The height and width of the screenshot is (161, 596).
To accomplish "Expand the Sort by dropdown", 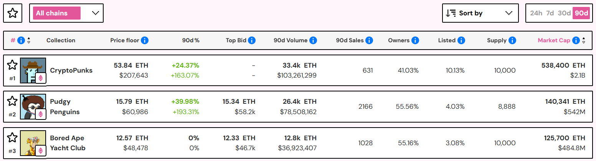I will point(480,13).
